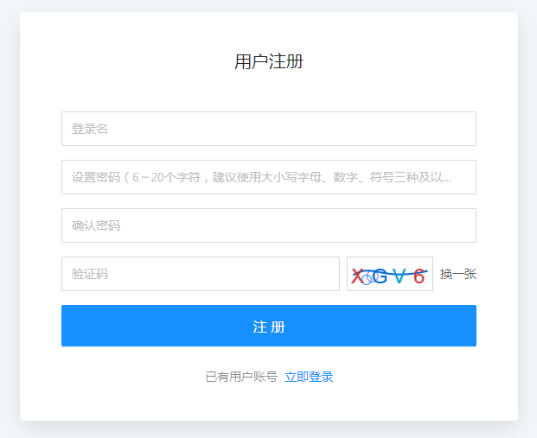537x438 pixels.
Task: Click the captcha verification image
Action: point(389,274)
